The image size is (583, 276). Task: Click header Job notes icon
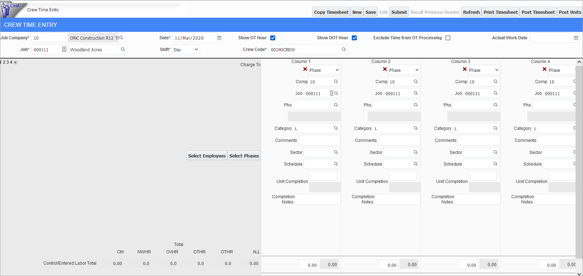point(64,50)
